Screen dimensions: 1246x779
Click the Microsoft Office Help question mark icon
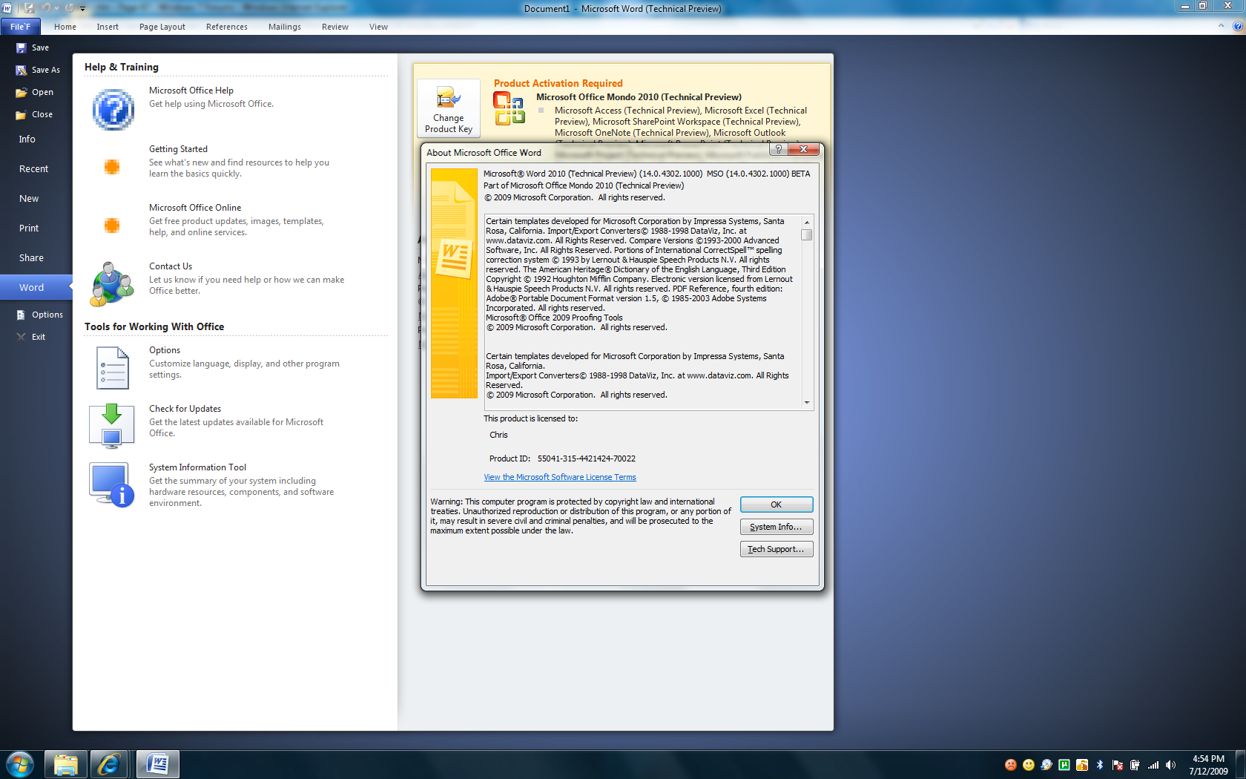[113, 110]
